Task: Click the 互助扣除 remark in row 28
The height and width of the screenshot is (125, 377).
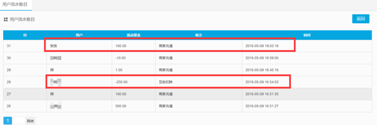Action: tap(166, 82)
